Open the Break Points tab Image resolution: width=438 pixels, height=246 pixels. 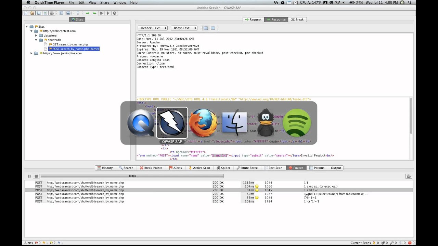coord(151,168)
